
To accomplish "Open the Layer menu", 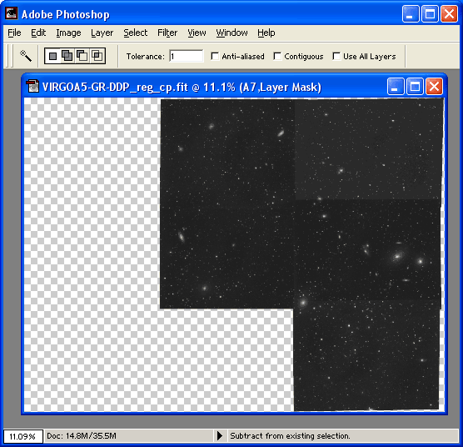I will tap(102, 33).
